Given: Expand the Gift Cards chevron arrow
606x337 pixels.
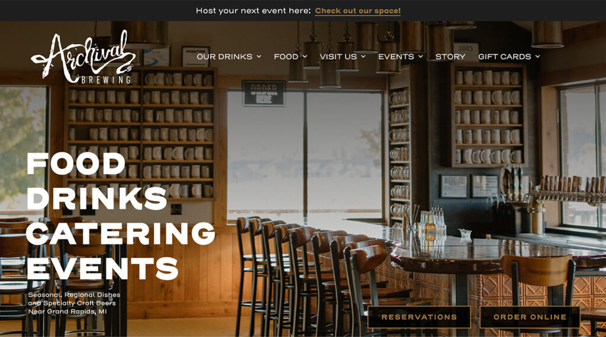Looking at the screenshot, I should pyautogui.click(x=537, y=57).
